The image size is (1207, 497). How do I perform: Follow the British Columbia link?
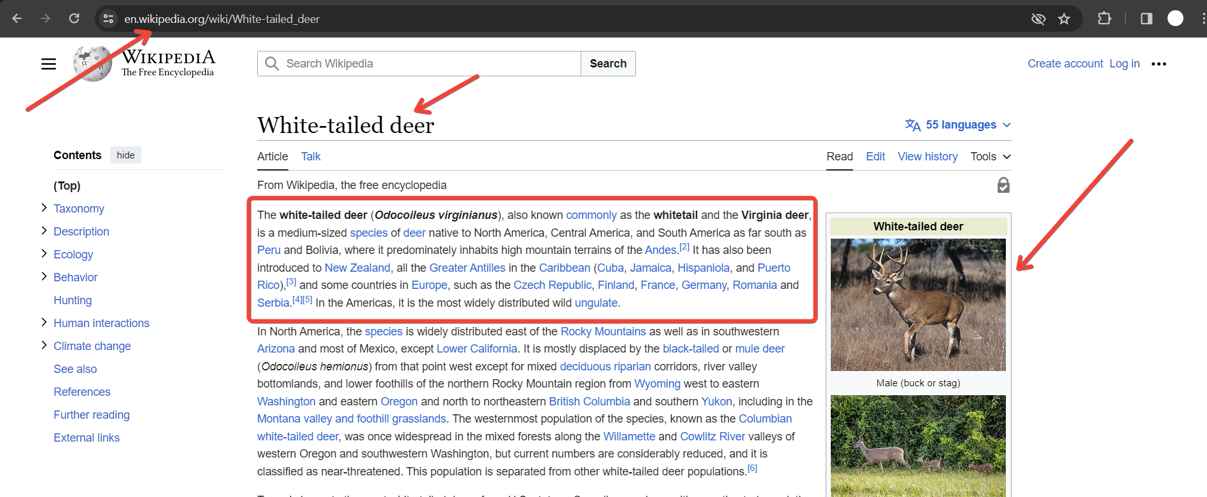[x=589, y=402]
